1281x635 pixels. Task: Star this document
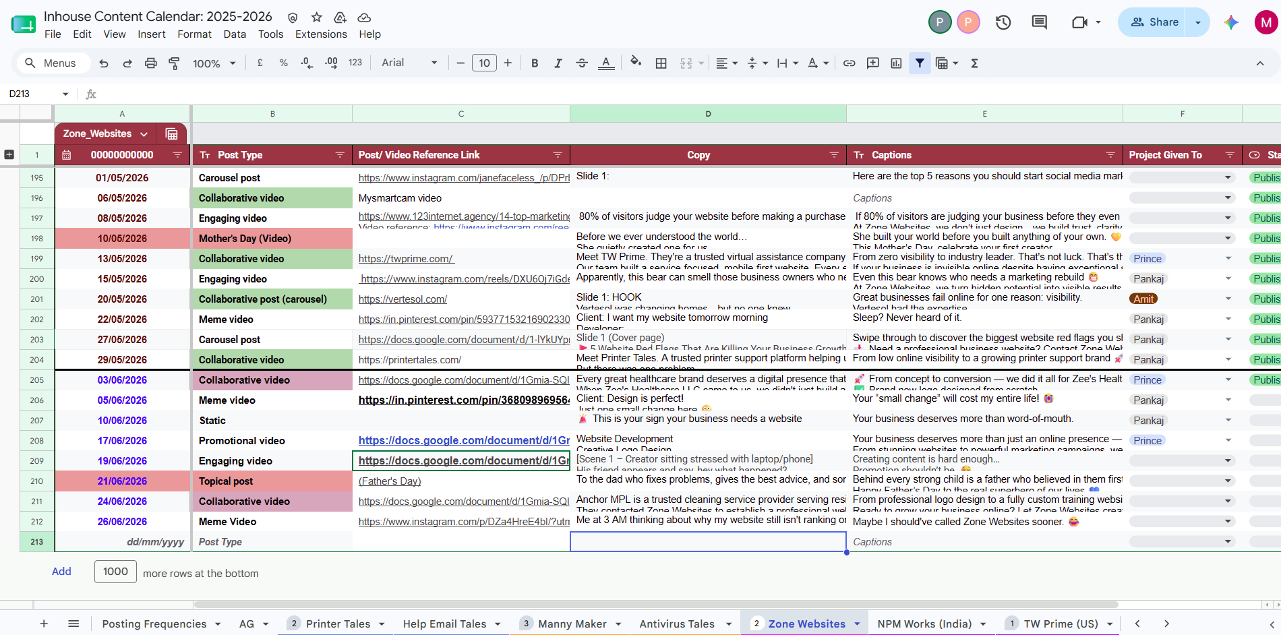point(316,18)
